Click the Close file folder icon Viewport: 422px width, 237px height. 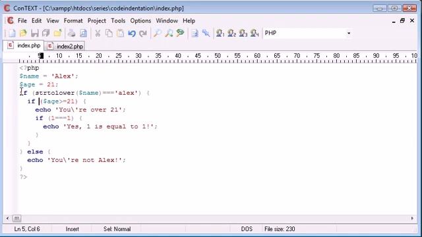pos(57,33)
